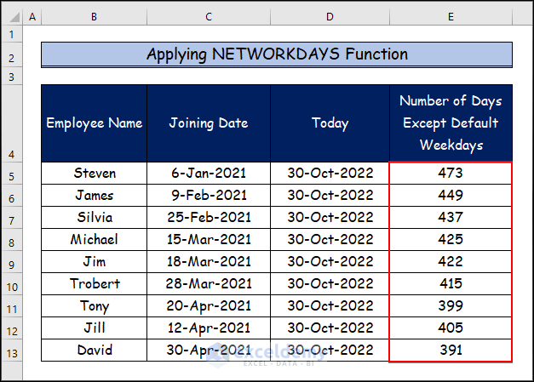Image resolution: width=534 pixels, height=382 pixels.
Task: Click the 'Joining Date' header cell
Action: (x=209, y=123)
